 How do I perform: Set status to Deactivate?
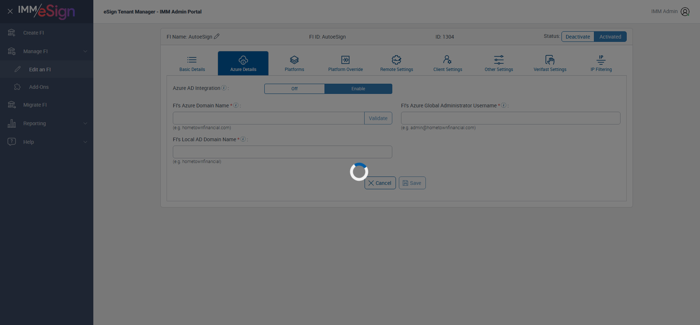pos(578,37)
